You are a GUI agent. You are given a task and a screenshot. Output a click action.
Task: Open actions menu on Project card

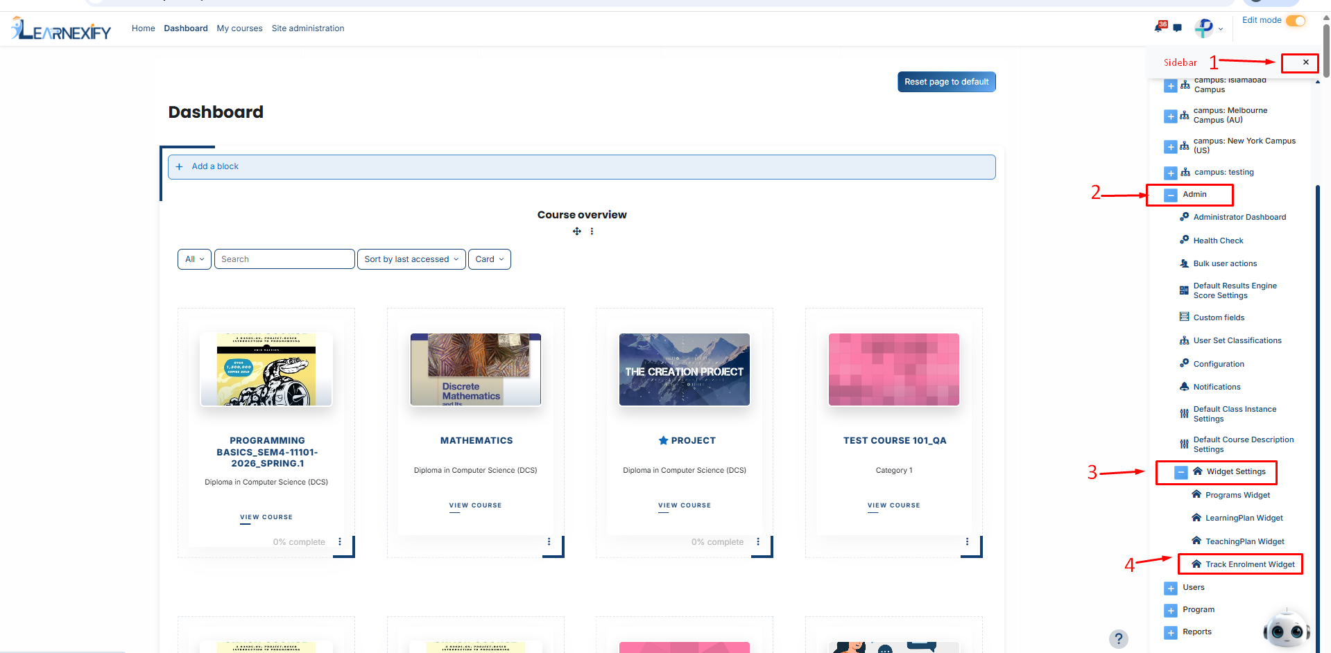[758, 542]
